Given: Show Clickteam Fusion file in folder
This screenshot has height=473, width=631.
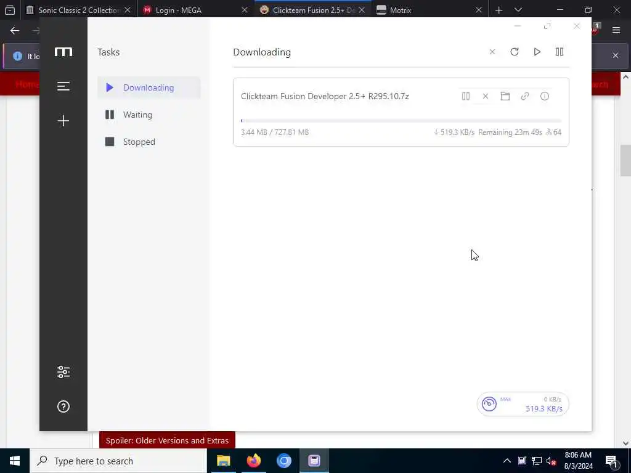Looking at the screenshot, I should coord(505,96).
